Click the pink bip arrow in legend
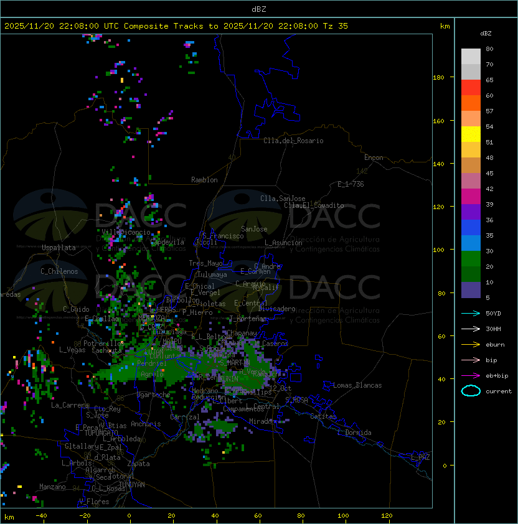The width and height of the screenshot is (518, 524). pyautogui.click(x=471, y=360)
